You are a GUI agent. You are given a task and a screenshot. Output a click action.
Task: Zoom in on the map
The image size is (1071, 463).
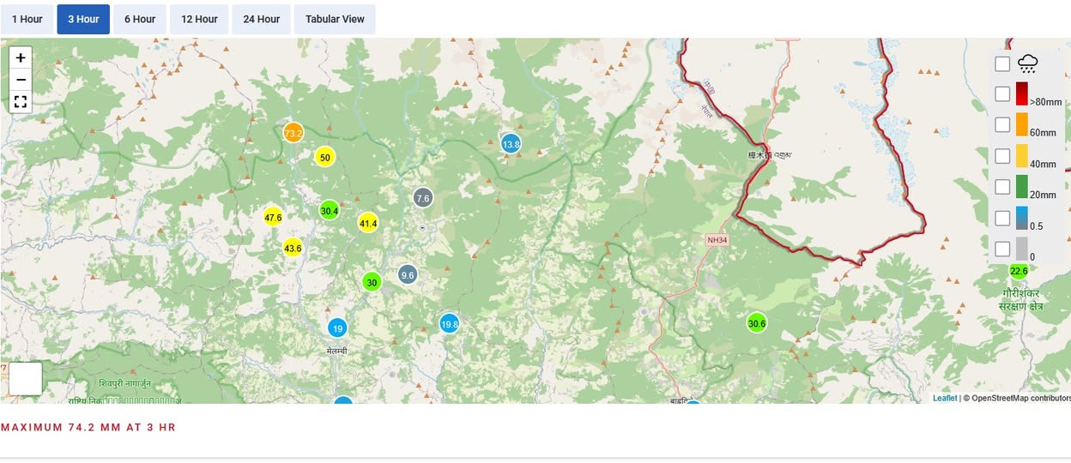21,58
